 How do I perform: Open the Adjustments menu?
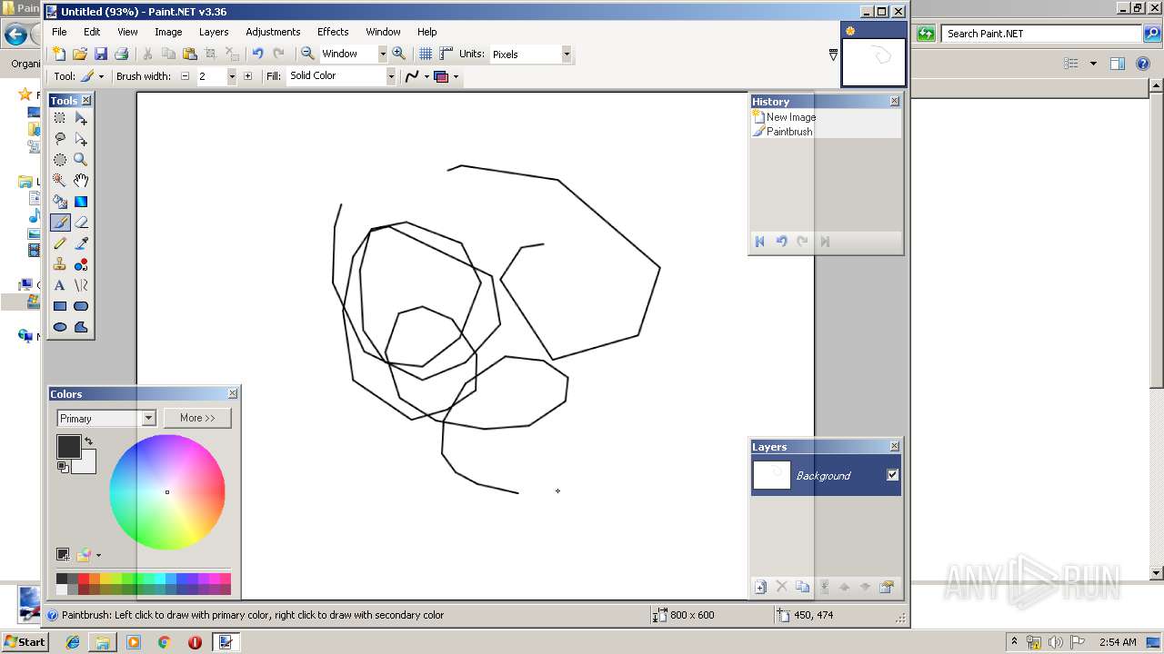pyautogui.click(x=273, y=32)
